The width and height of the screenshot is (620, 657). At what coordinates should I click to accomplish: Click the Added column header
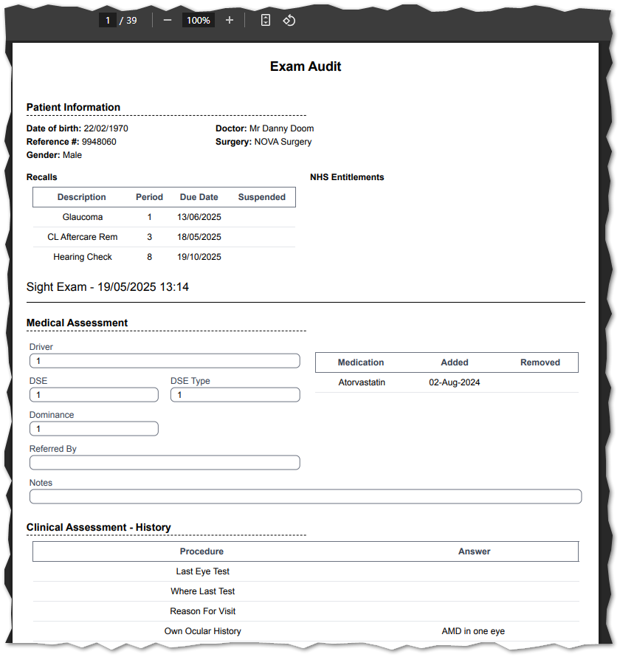(x=455, y=362)
